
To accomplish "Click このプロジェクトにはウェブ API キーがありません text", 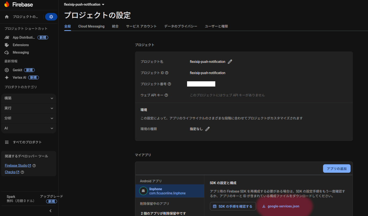I will tap(227, 95).
